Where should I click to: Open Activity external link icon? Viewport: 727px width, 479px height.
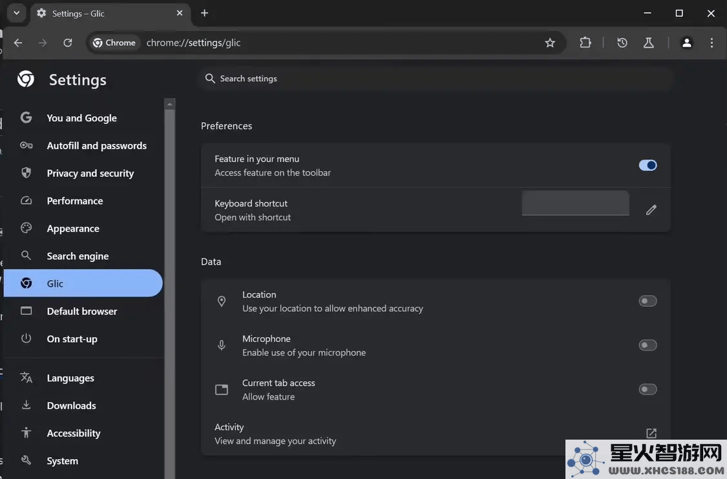pos(651,433)
